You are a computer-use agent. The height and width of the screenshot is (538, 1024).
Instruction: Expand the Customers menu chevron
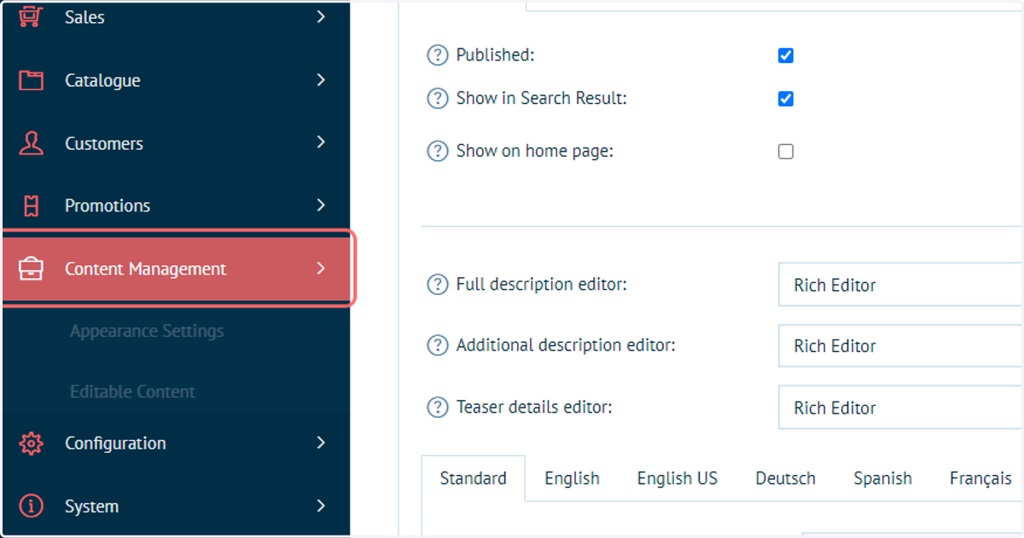coord(321,142)
